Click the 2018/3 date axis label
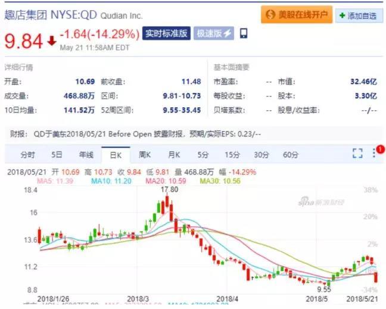This screenshot has height=309, width=386. click(x=138, y=299)
